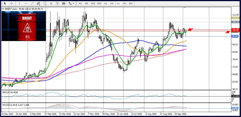Click the -6.953 MACD scale value
241x117 pixels.
(x=235, y=110)
